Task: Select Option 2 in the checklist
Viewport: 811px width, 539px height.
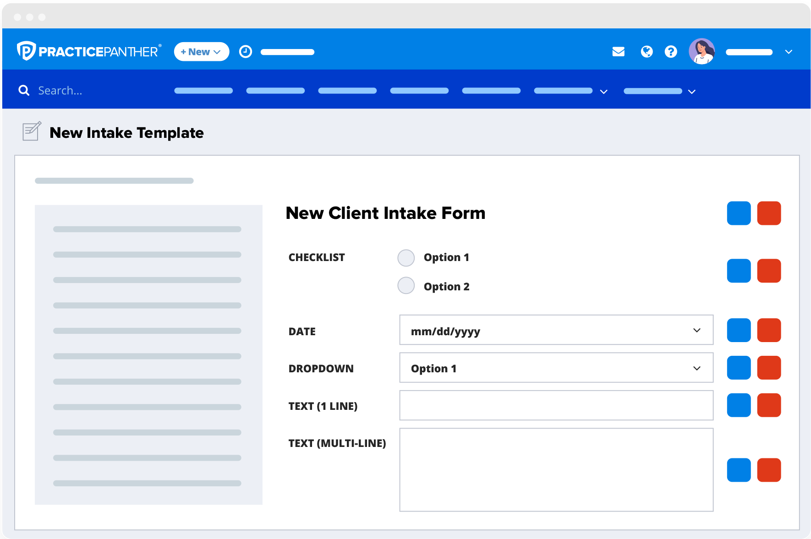Action: click(x=406, y=285)
